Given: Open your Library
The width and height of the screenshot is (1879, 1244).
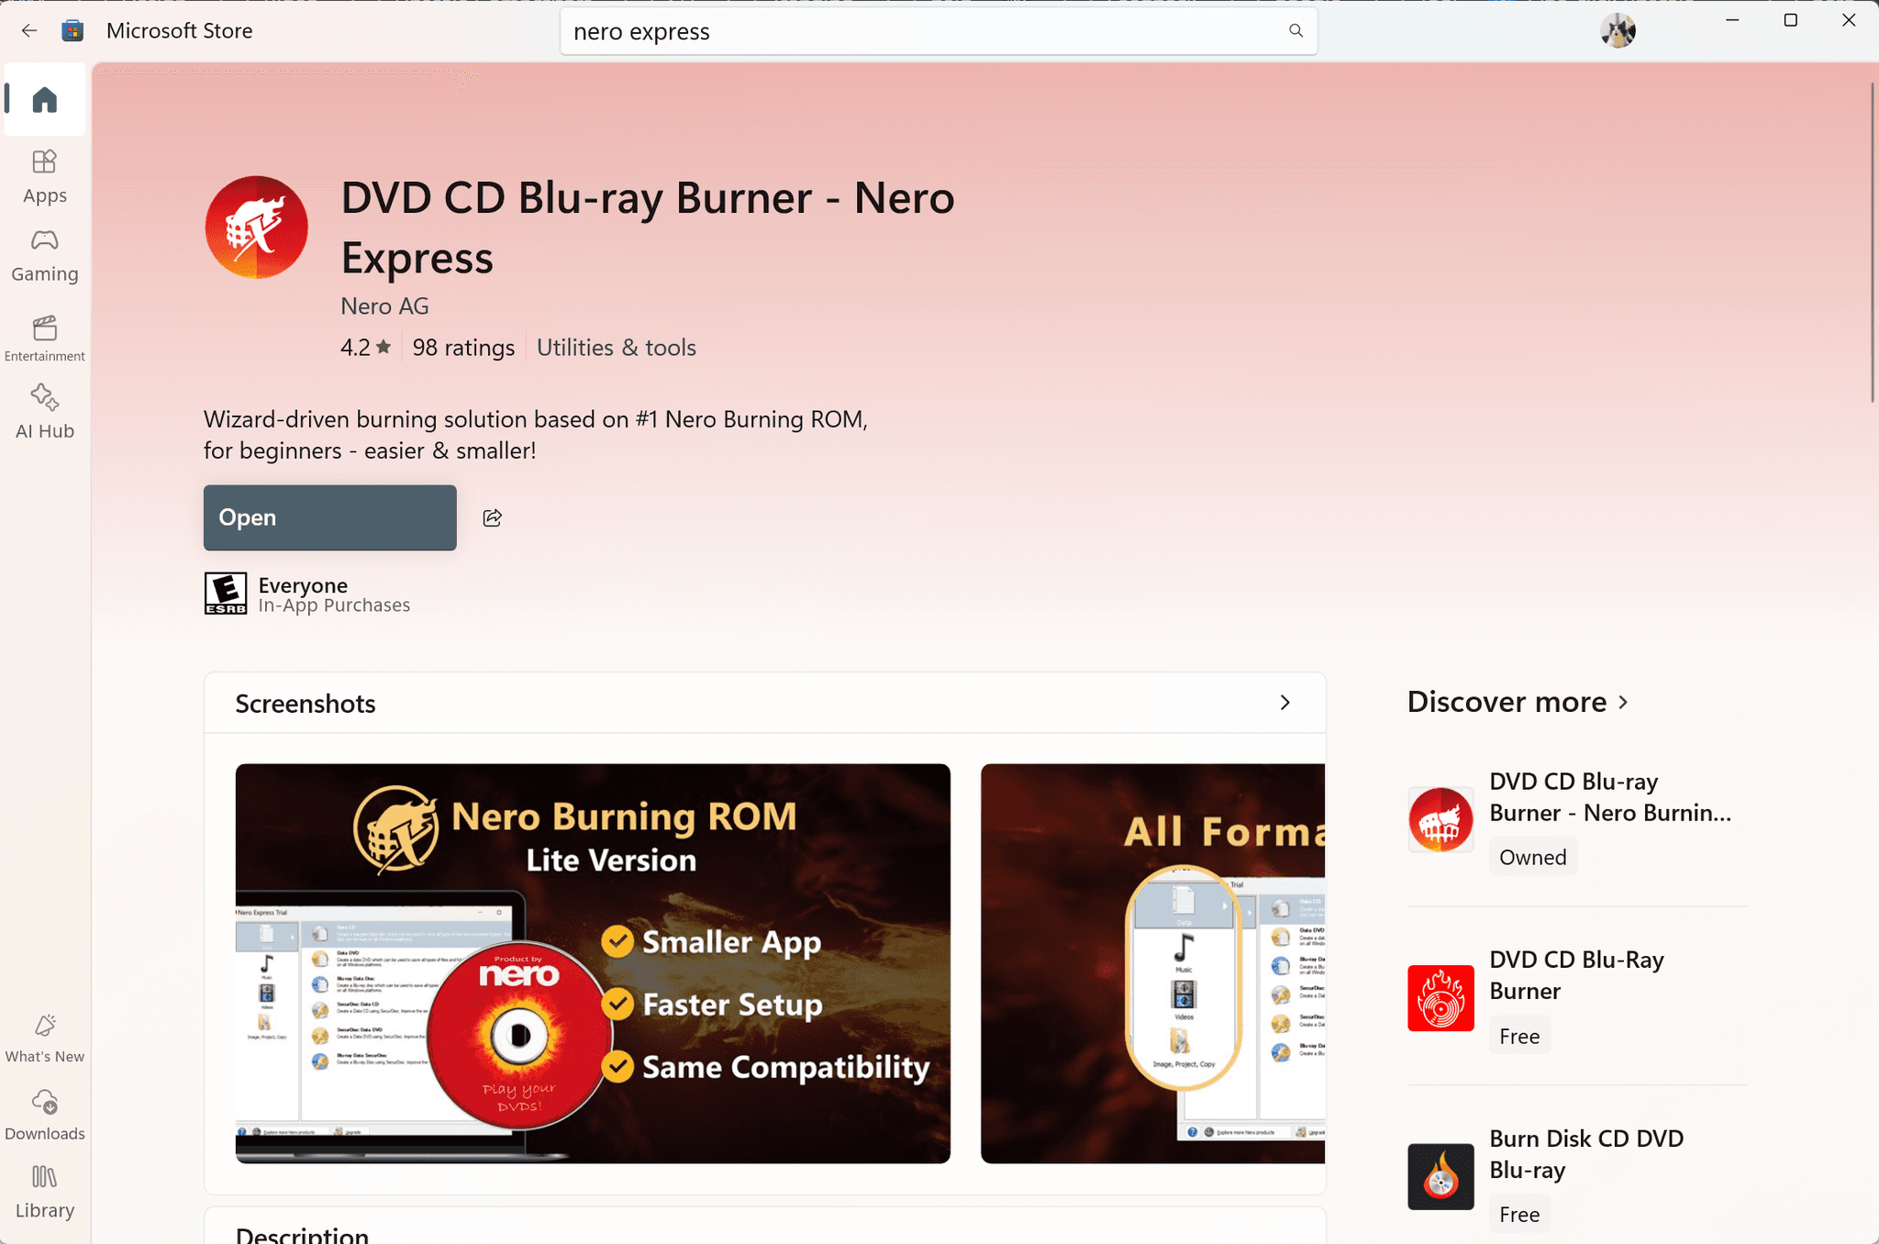Looking at the screenshot, I should point(44,1190).
